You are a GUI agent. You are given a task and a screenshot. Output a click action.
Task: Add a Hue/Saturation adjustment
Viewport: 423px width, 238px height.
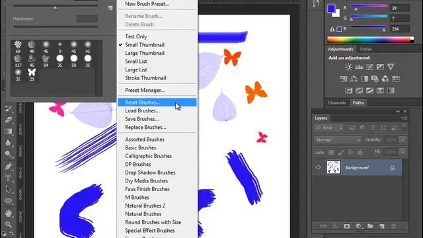344,79
